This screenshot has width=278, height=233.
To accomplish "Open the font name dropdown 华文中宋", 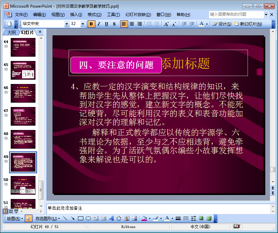I will click(x=67, y=24).
